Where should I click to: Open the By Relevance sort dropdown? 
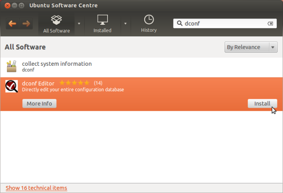click(x=251, y=47)
